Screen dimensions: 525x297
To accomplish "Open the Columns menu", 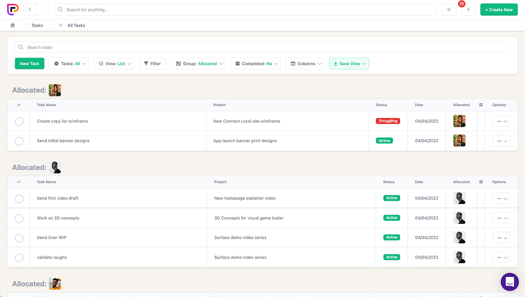I will (x=305, y=64).
